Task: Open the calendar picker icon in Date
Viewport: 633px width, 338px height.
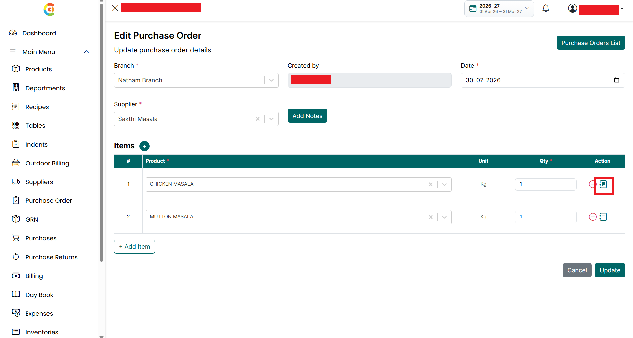Action: pyautogui.click(x=616, y=80)
